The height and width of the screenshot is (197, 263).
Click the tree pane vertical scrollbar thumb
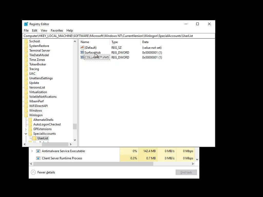coord(75,126)
